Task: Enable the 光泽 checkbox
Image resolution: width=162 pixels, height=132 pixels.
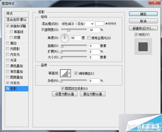Action: click(x=8, y=60)
